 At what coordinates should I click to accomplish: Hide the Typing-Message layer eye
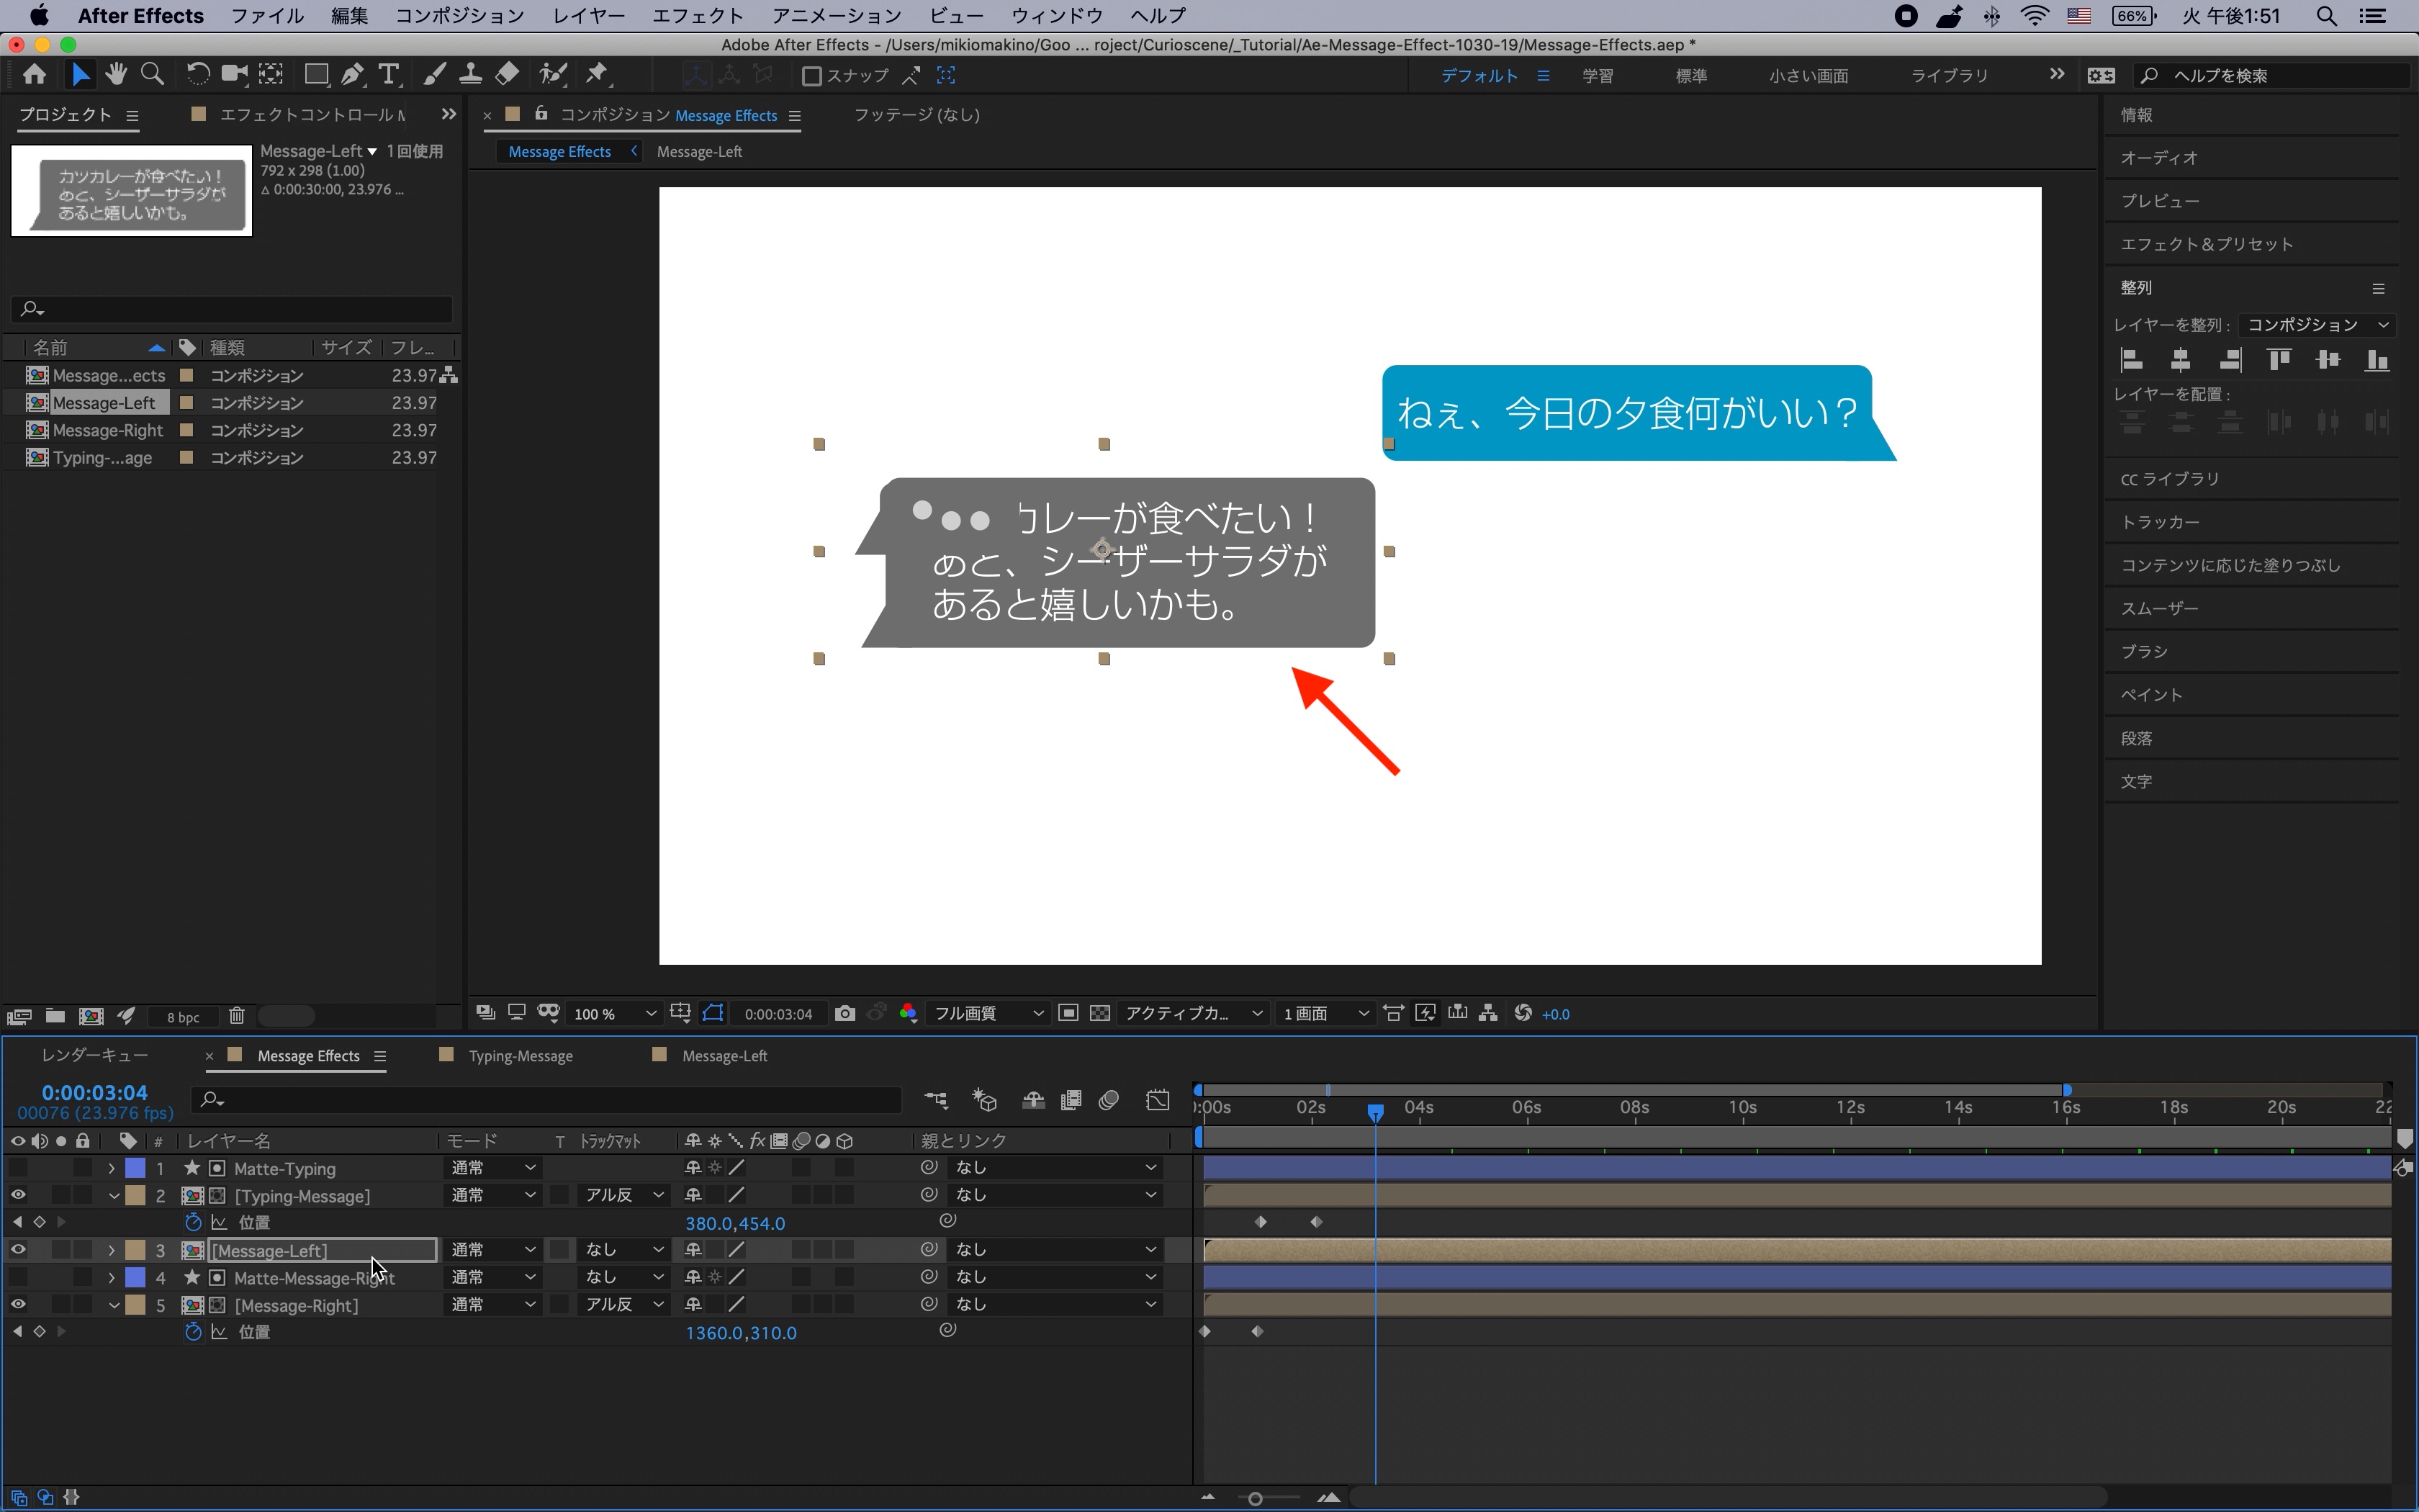(18, 1195)
